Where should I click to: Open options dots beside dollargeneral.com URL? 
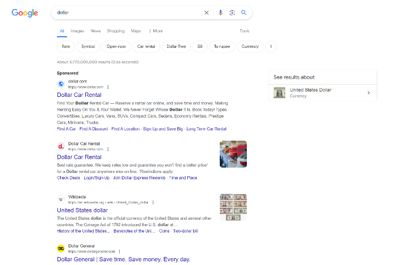[119, 252]
